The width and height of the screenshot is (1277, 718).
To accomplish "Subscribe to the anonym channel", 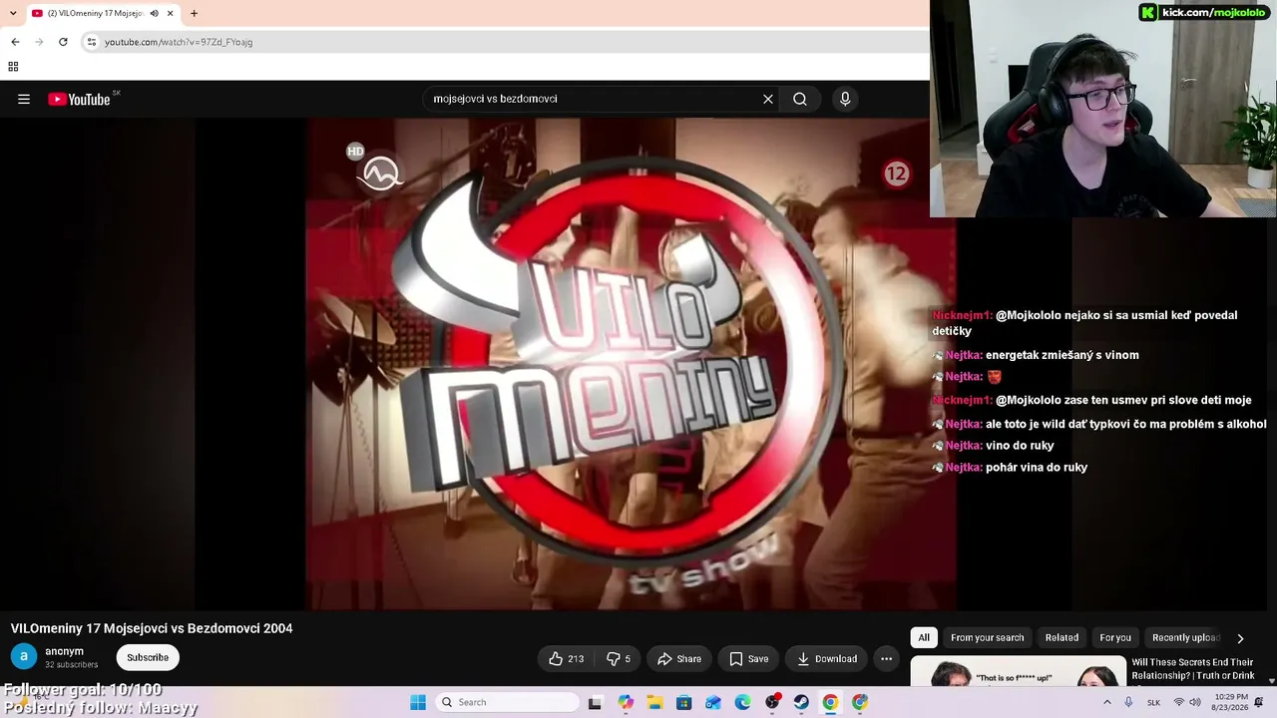I will point(148,657).
